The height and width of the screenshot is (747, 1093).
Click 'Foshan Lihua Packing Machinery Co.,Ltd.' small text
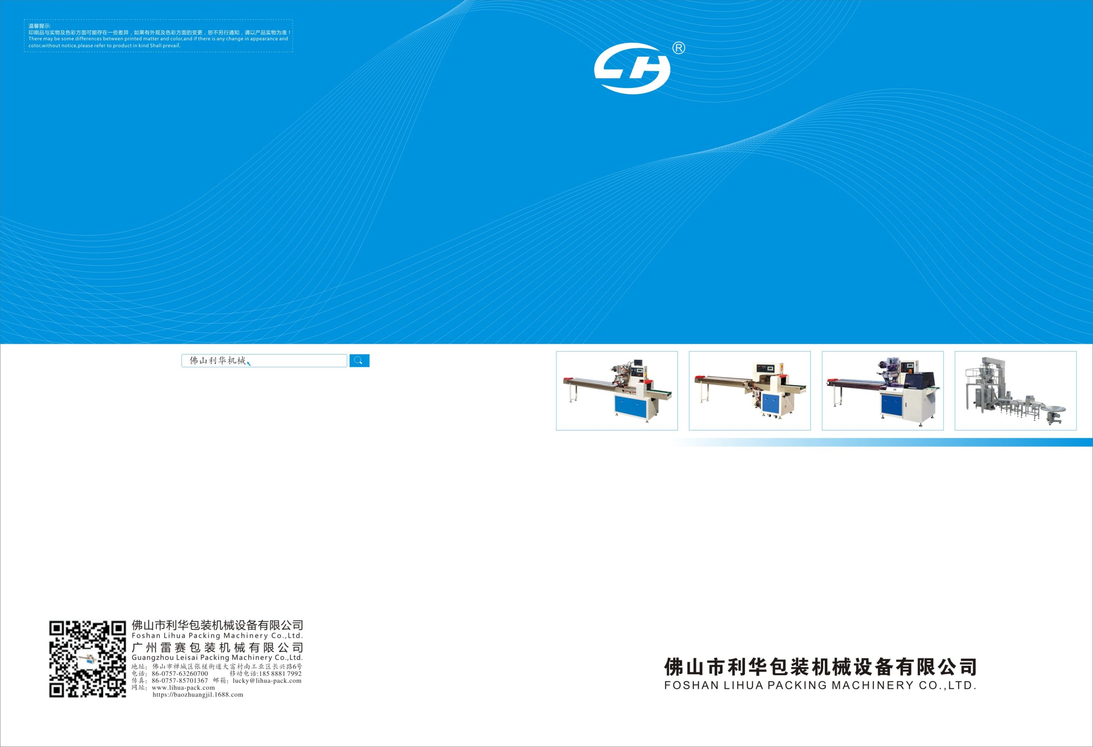[217, 636]
